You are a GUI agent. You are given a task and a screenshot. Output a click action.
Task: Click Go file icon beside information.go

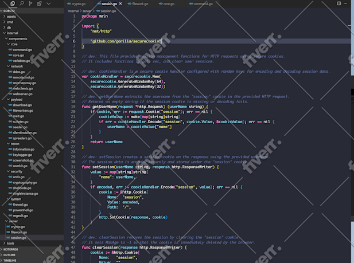(10, 149)
